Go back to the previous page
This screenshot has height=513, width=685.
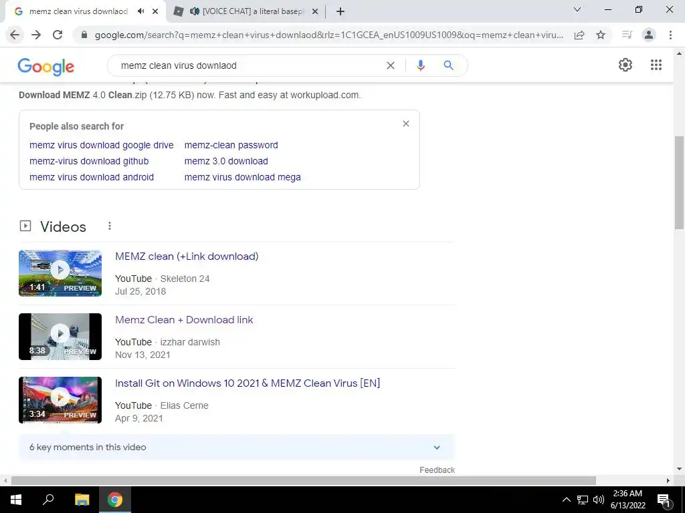click(x=15, y=35)
